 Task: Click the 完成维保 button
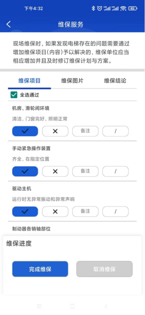[x=40, y=269]
